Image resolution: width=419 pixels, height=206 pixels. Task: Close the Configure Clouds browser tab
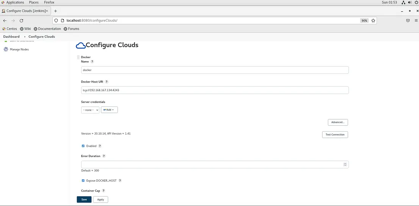coord(47,11)
